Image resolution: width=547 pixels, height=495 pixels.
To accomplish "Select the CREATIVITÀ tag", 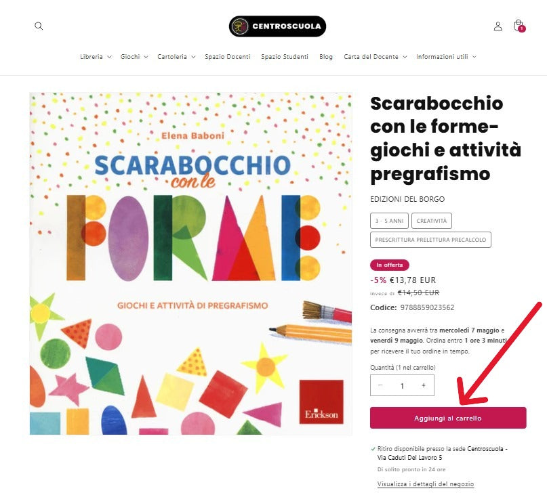I will click(x=432, y=221).
